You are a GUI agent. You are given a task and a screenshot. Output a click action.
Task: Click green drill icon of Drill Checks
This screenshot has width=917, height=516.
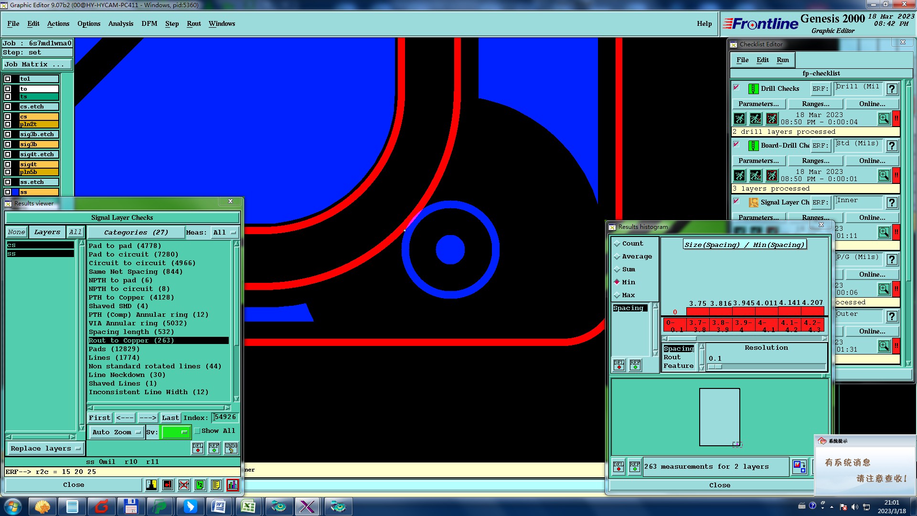click(x=753, y=89)
